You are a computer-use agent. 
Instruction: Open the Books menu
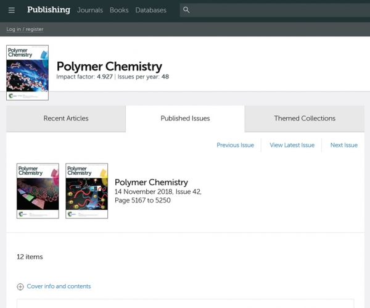119,10
